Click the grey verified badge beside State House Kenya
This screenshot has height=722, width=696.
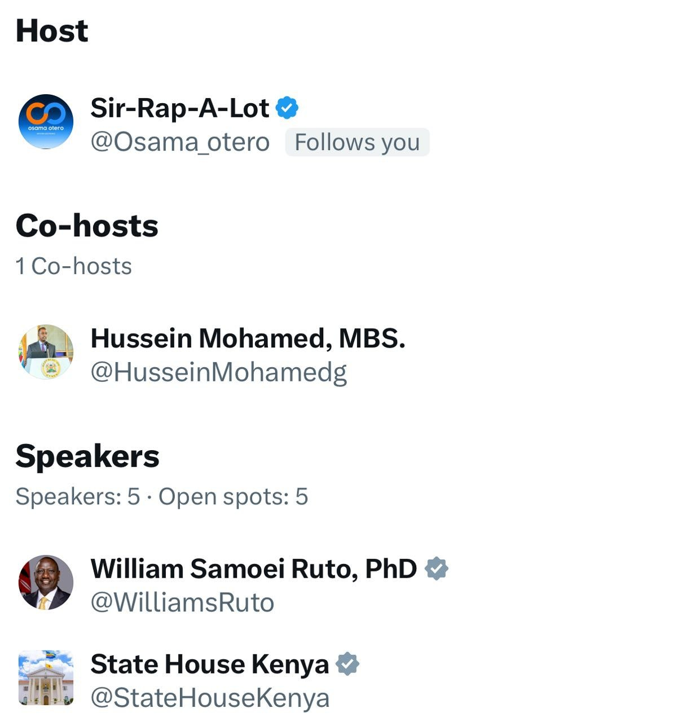(x=347, y=664)
